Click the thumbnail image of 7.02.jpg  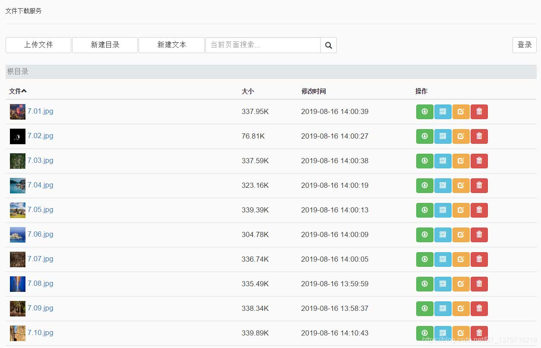(x=17, y=136)
